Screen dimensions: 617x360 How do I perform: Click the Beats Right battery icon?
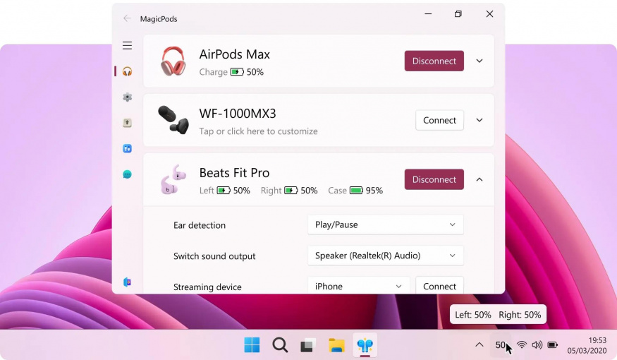click(291, 191)
